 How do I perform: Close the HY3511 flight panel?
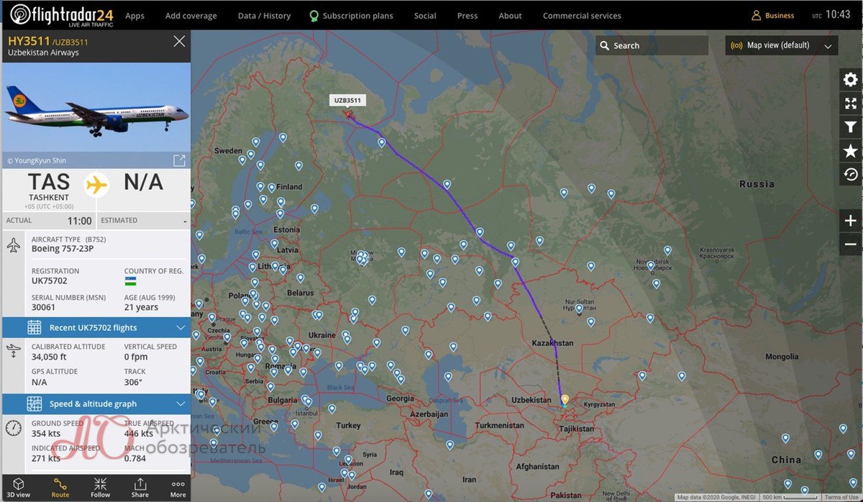pyautogui.click(x=179, y=42)
